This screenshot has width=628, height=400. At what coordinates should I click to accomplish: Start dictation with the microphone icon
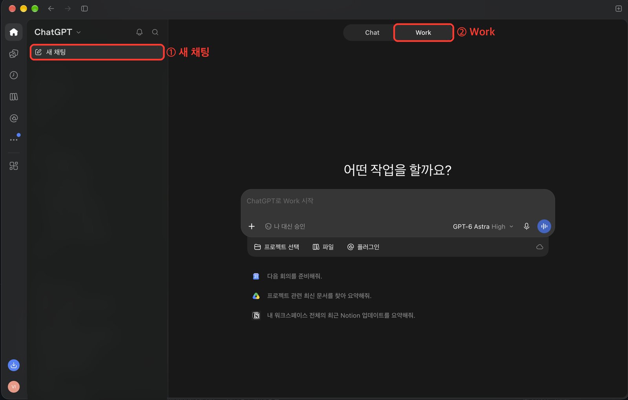coord(527,226)
